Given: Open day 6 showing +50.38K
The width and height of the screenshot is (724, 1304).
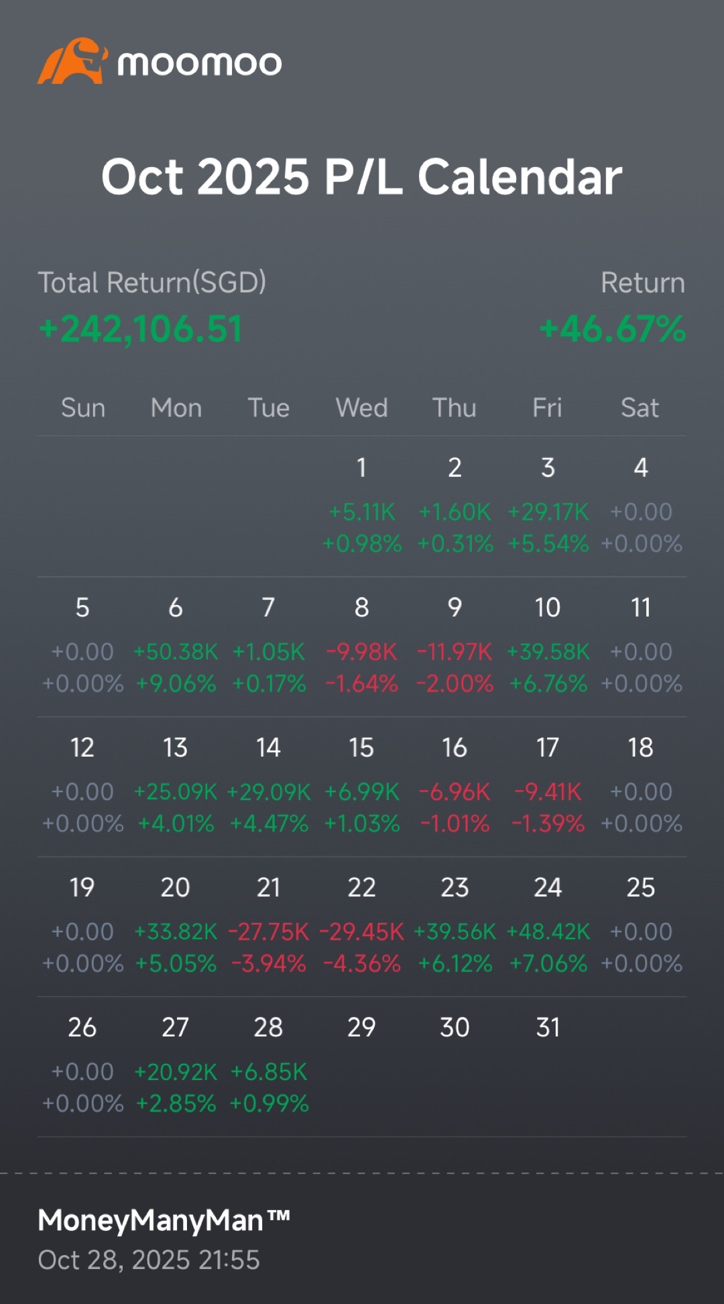Looking at the screenshot, I should (176, 649).
